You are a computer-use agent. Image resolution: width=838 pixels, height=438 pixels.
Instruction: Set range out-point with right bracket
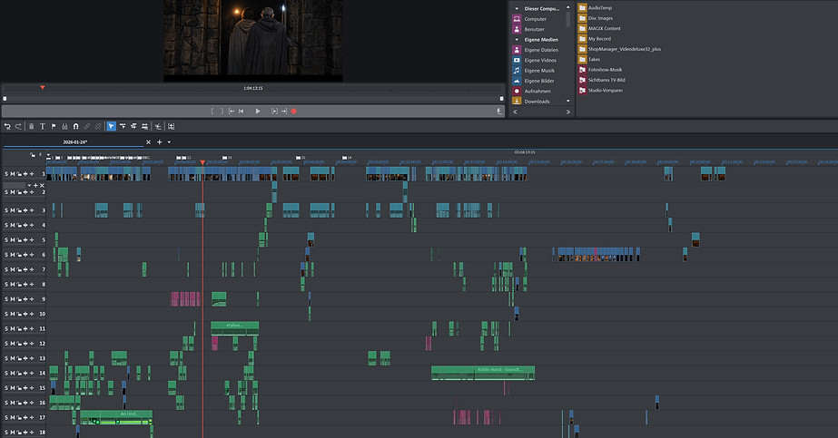[x=222, y=112]
